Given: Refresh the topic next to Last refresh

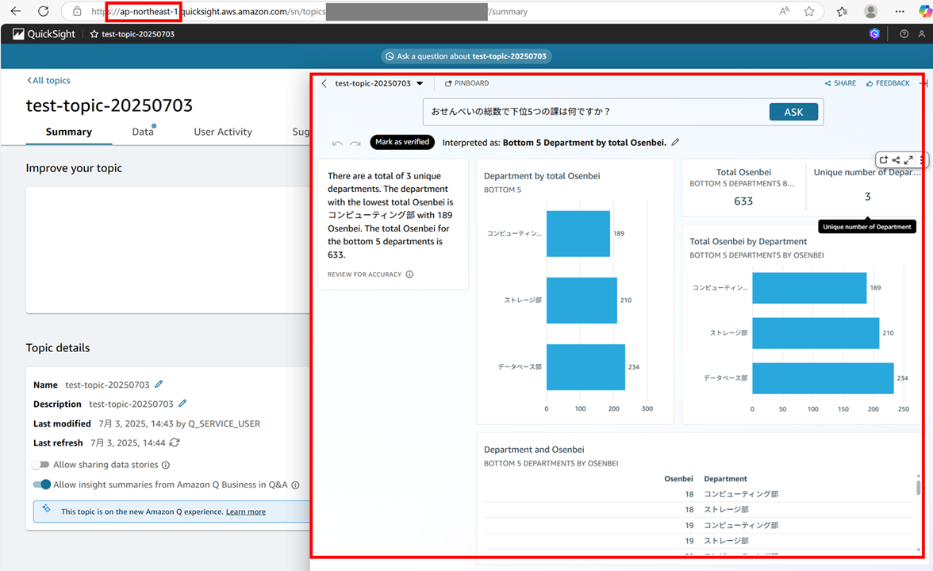Looking at the screenshot, I should click(x=175, y=443).
